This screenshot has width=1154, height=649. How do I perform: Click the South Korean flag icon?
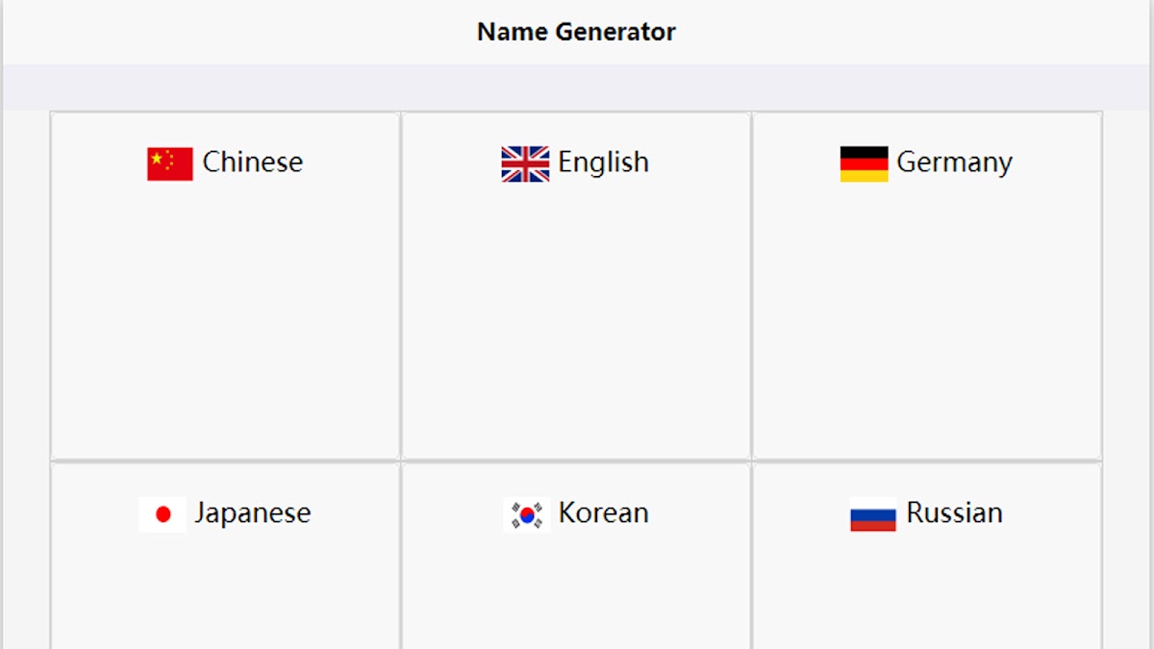click(526, 514)
